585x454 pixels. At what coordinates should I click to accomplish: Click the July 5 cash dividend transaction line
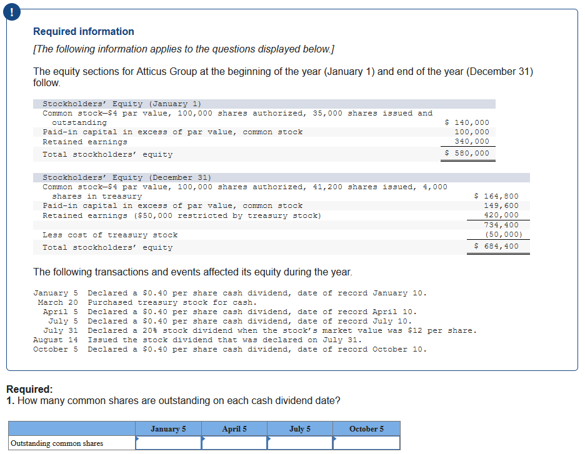click(x=230, y=321)
